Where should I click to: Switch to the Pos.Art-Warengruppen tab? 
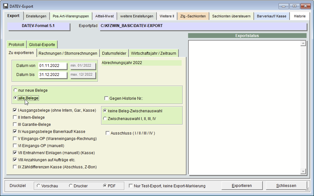point(71,16)
